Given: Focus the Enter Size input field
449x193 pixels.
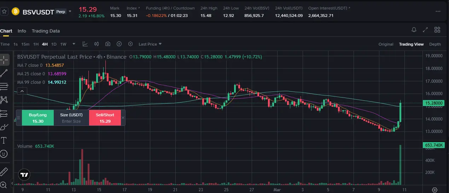Looking at the screenshot, I should pyautogui.click(x=71, y=121).
